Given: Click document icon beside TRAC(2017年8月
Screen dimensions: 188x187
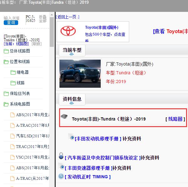Looking at the screenshot, I should pos(13,146).
